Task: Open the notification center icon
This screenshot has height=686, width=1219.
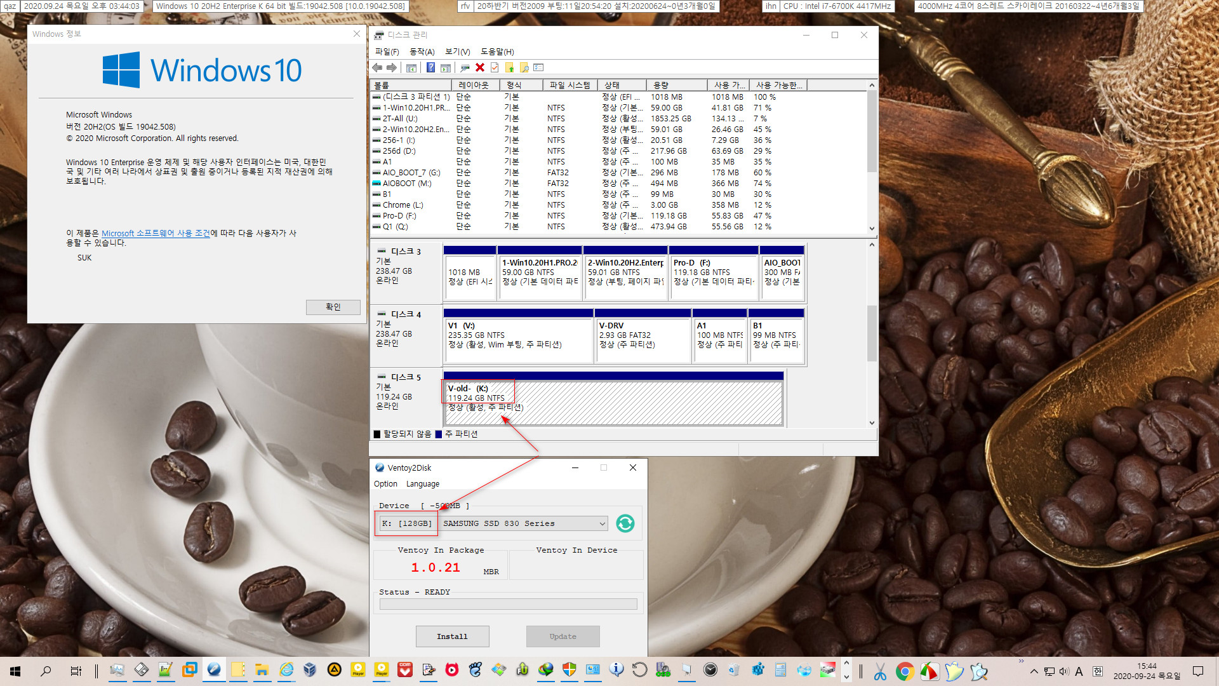Action: (x=1198, y=671)
